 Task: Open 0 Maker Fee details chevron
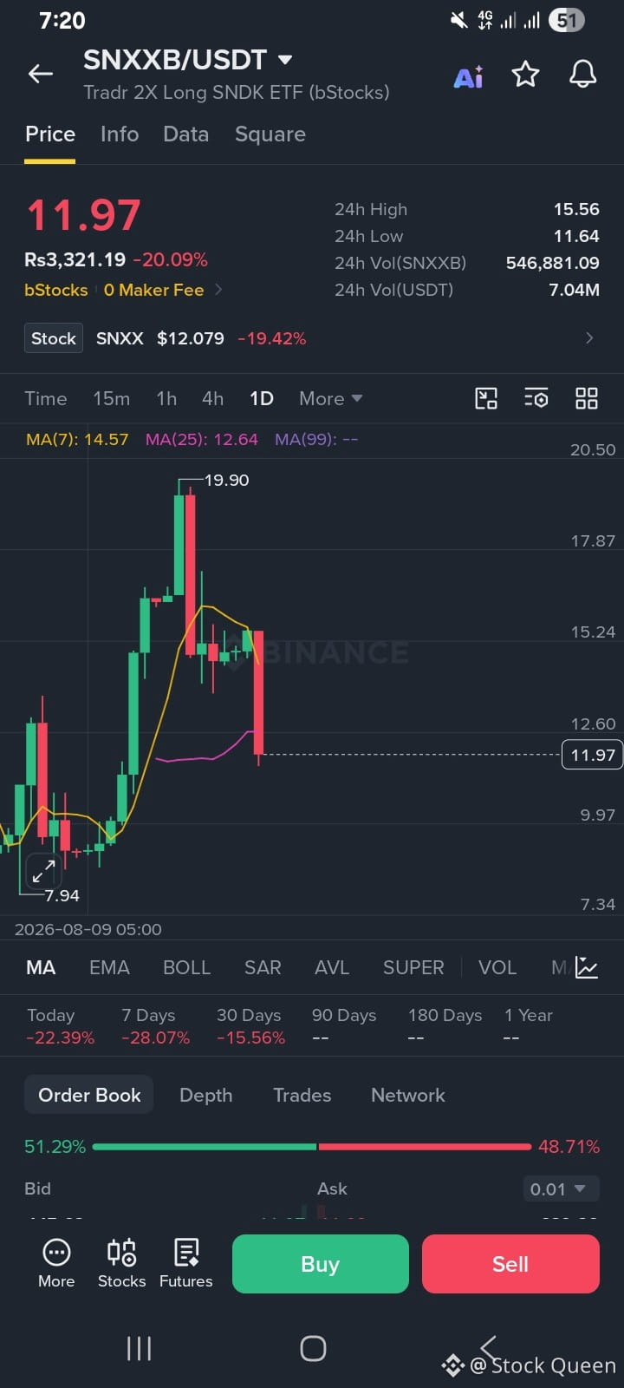pyautogui.click(x=218, y=290)
